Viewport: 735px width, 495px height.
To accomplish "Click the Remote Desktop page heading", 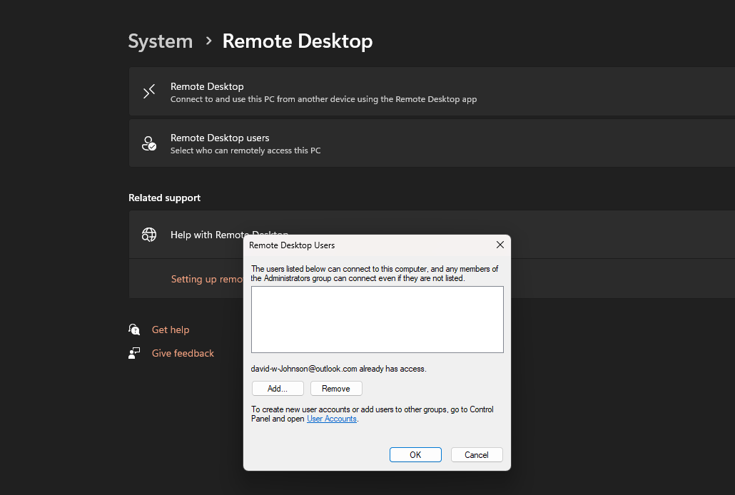I will pyautogui.click(x=298, y=41).
